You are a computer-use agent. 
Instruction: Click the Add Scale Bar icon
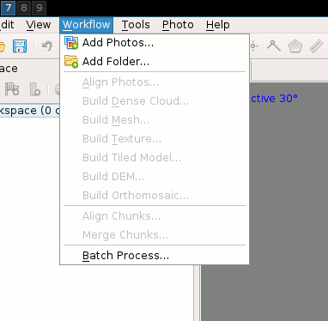click(35, 89)
